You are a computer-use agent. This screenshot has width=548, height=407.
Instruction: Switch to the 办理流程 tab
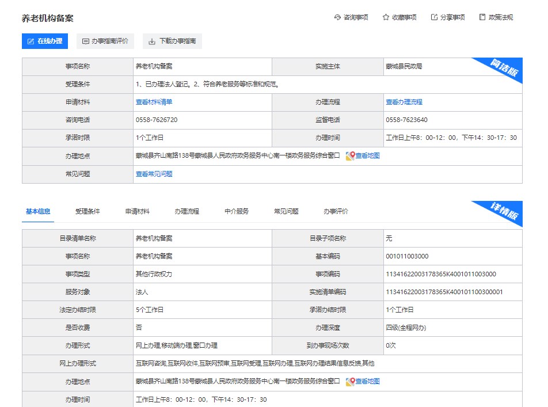click(187, 211)
